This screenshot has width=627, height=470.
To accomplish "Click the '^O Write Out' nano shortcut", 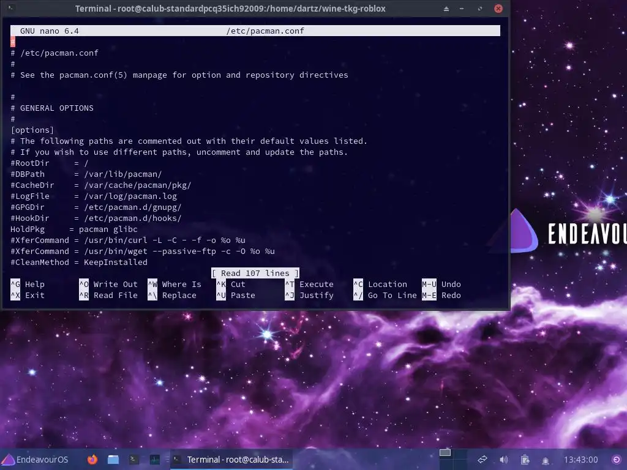I will pyautogui.click(x=108, y=284).
